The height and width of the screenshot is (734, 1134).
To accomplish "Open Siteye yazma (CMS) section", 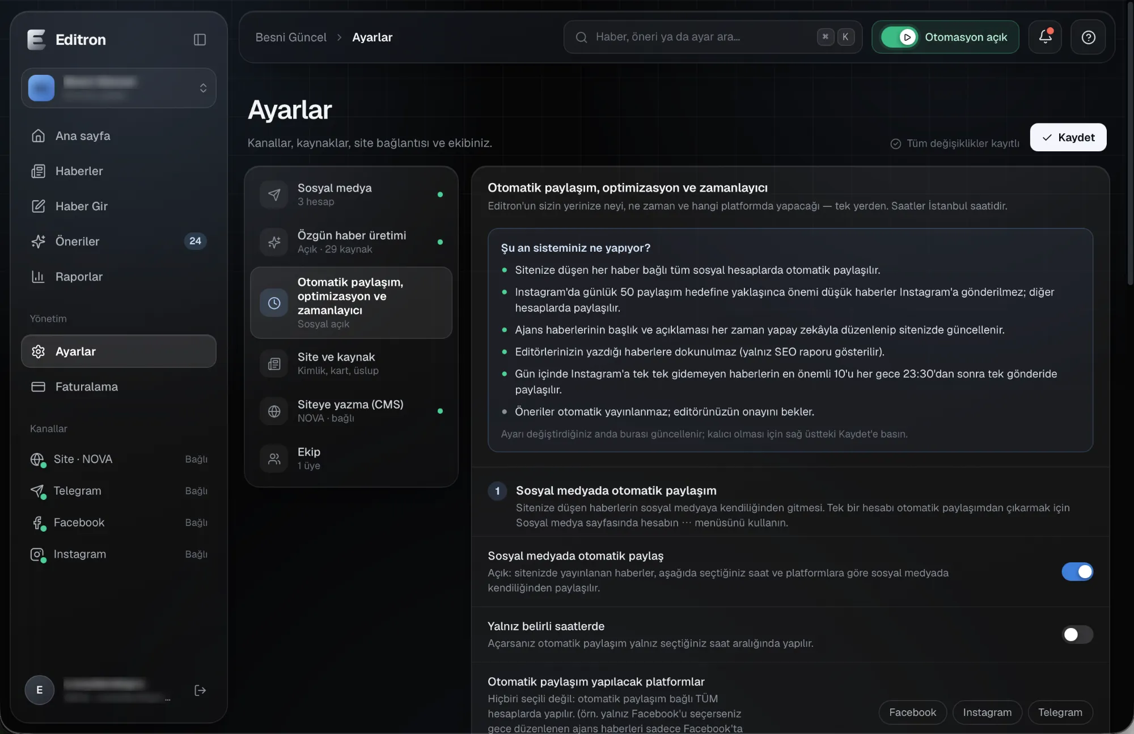I will pos(351,411).
